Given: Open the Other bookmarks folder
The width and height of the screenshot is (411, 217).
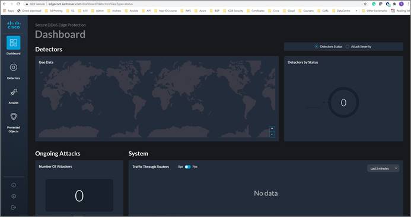Looking at the screenshot, I should (x=374, y=11).
